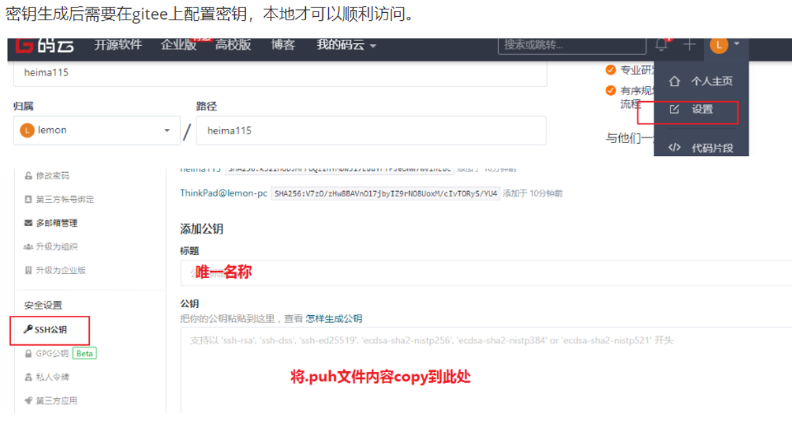The height and width of the screenshot is (432, 792).
Task: Click the lock icon beside 修改密码
Action: [x=28, y=175]
